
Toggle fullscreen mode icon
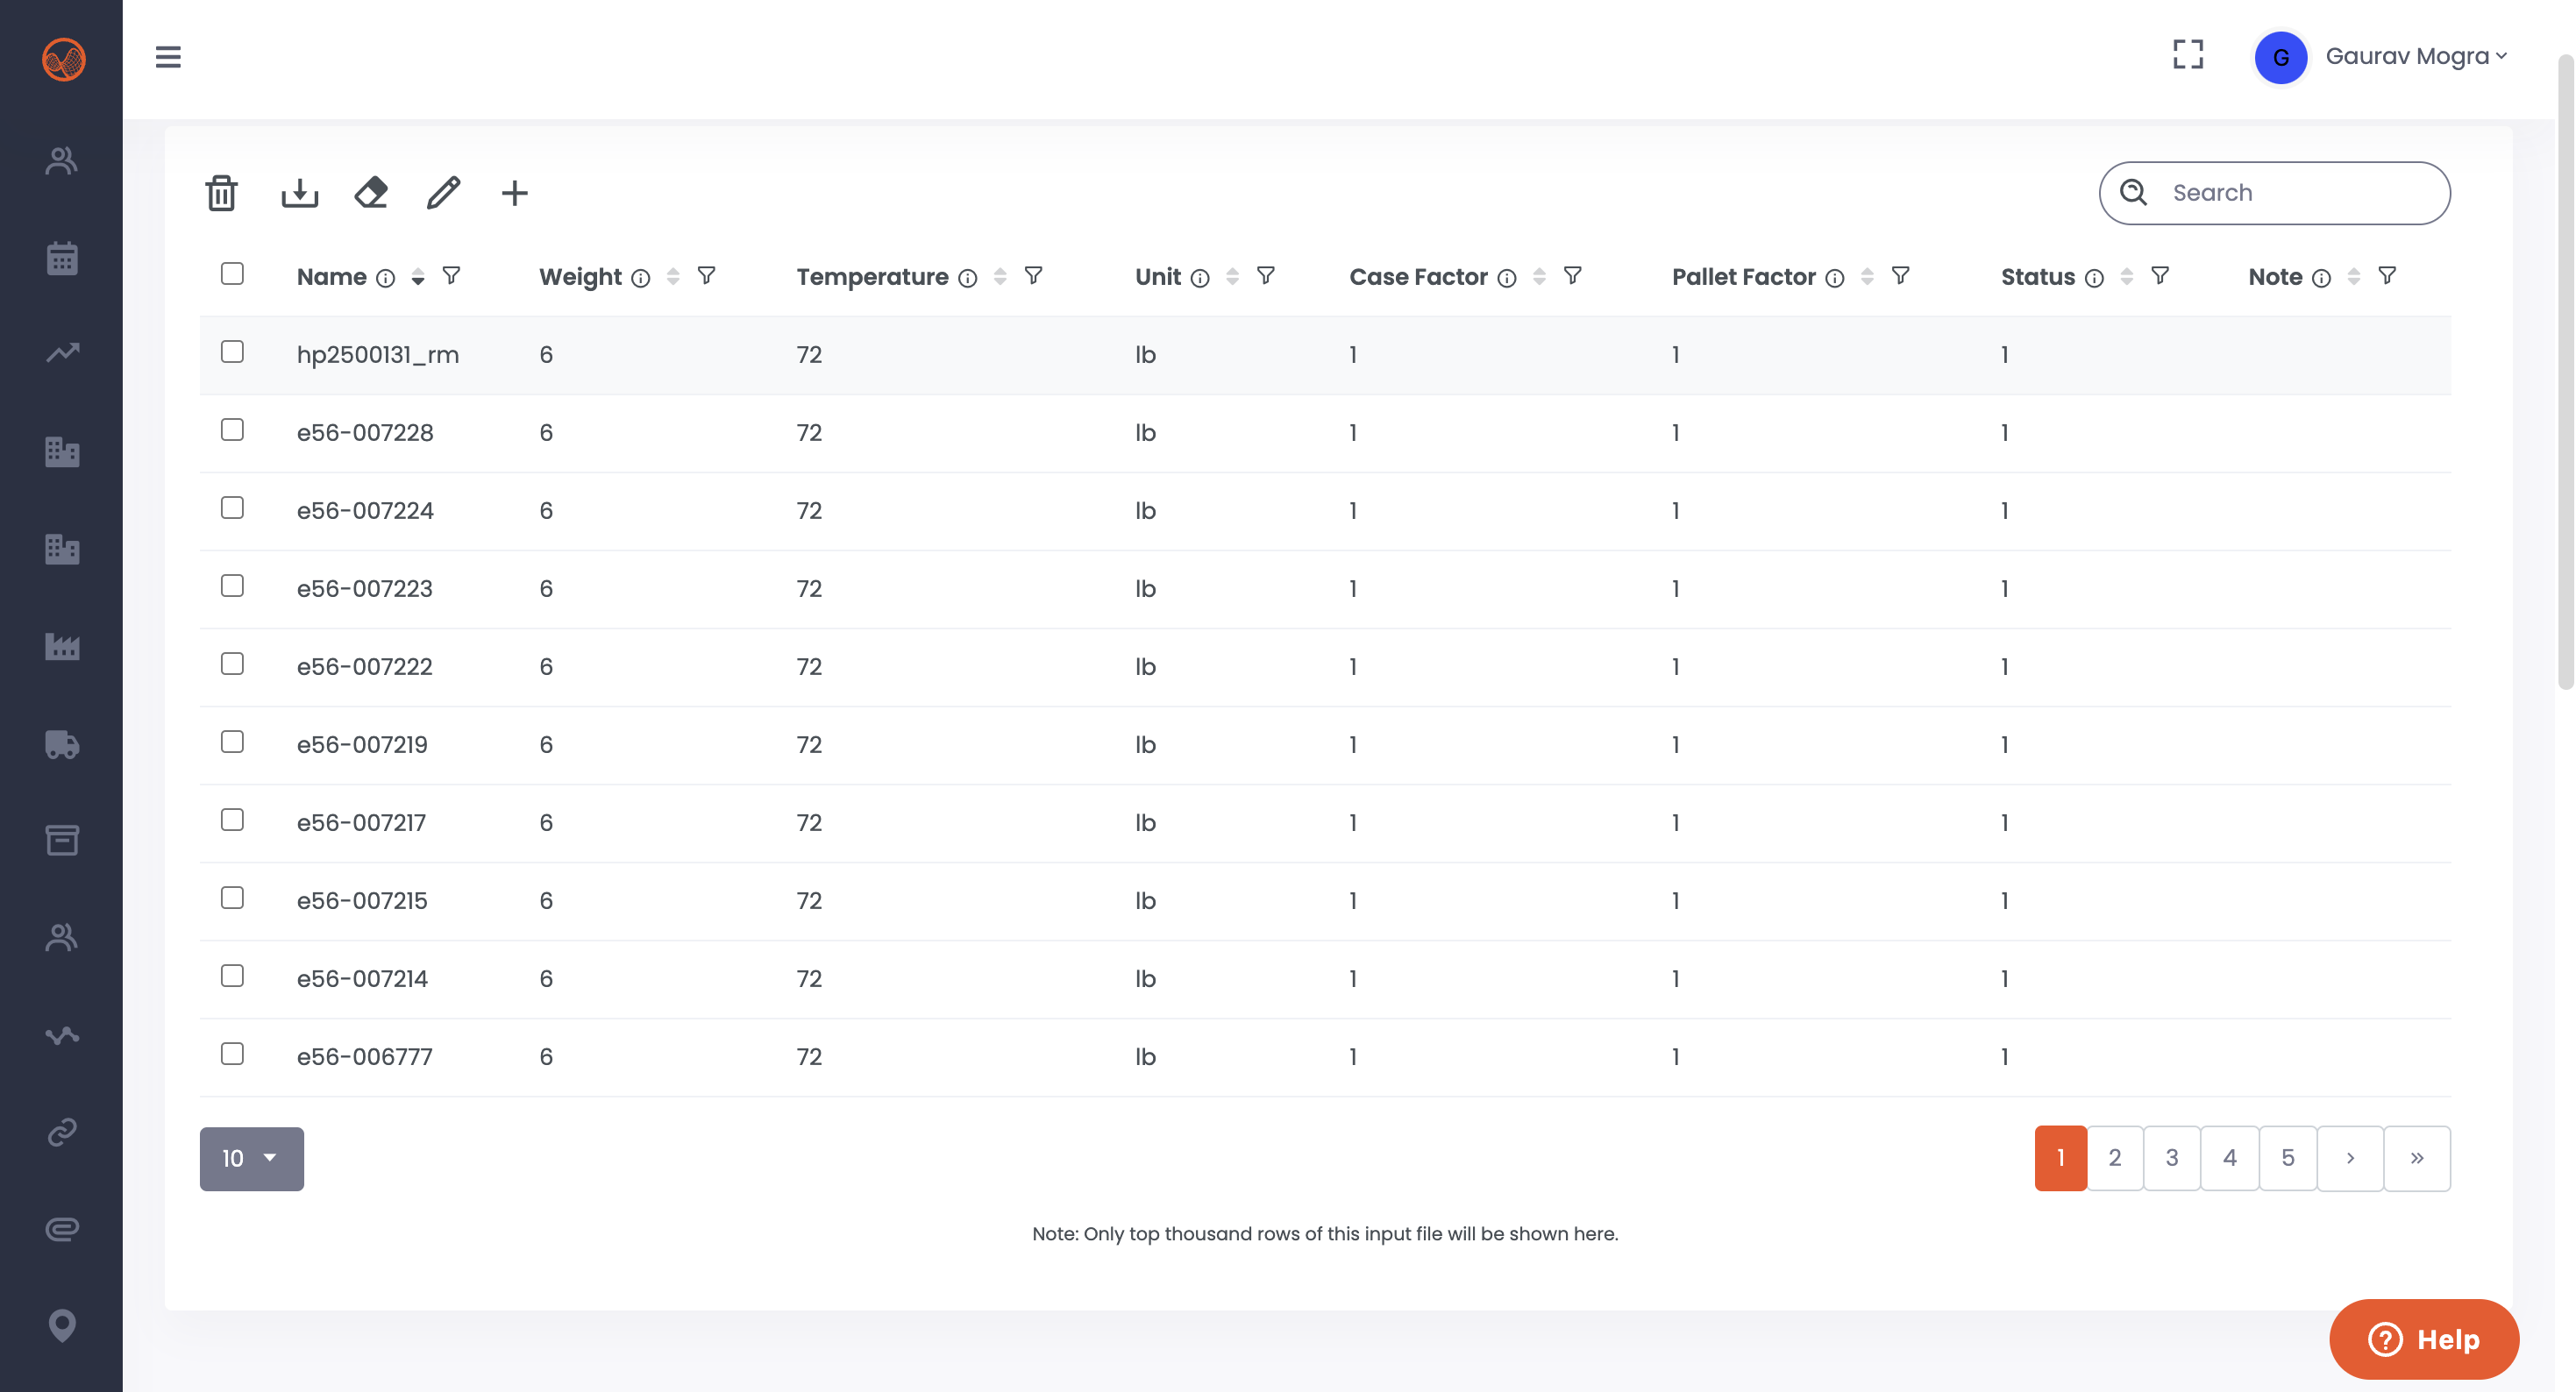tap(2188, 55)
